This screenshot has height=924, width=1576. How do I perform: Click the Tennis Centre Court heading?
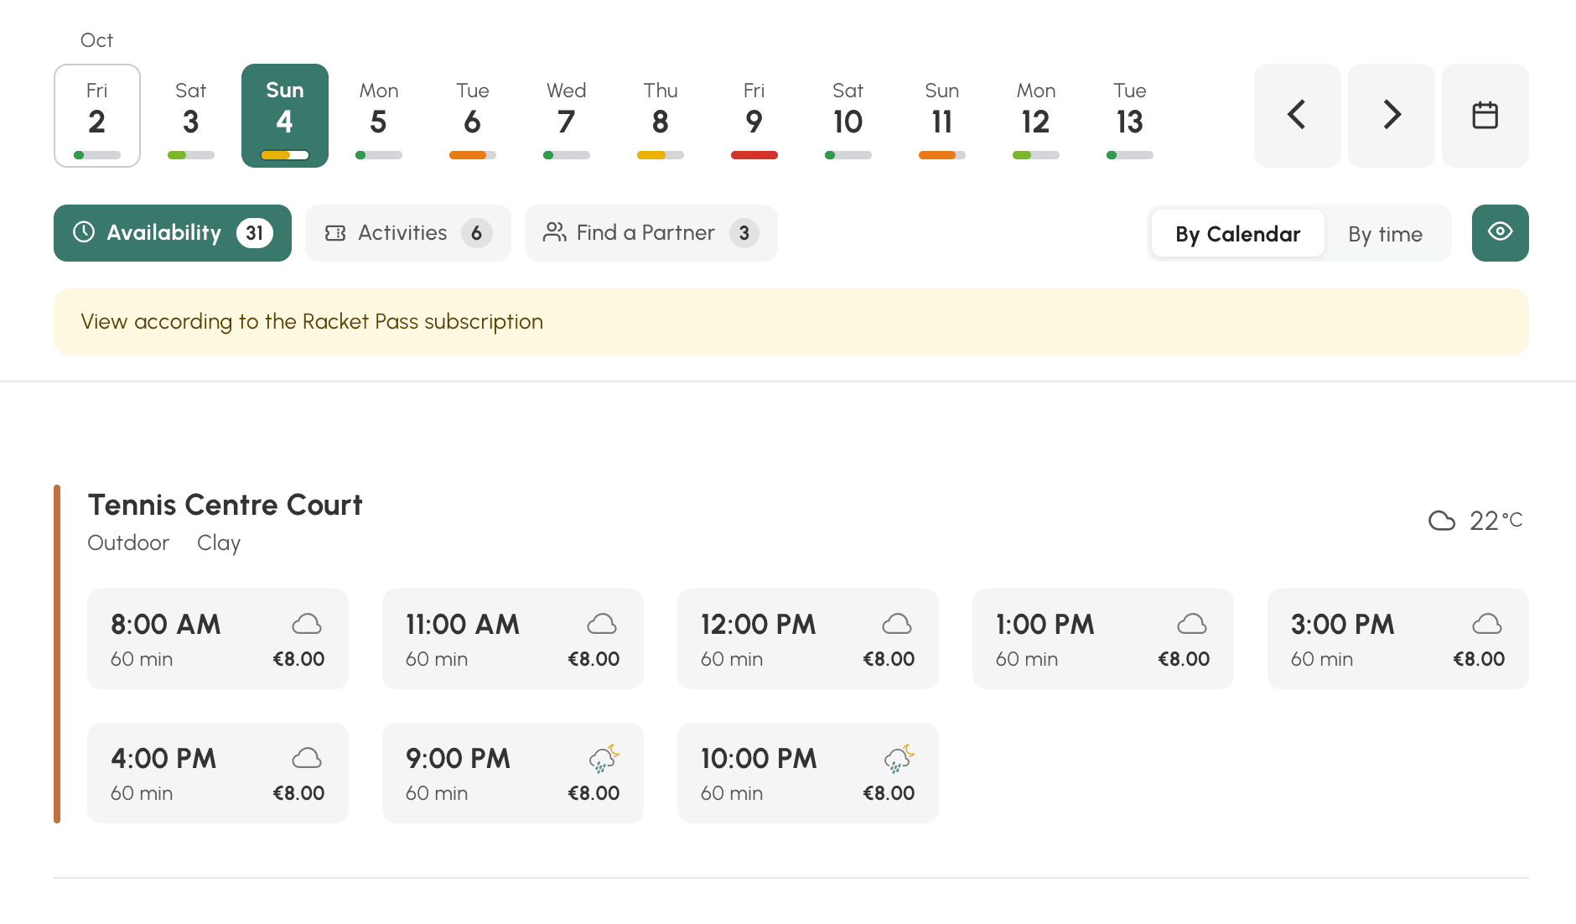[x=225, y=505]
